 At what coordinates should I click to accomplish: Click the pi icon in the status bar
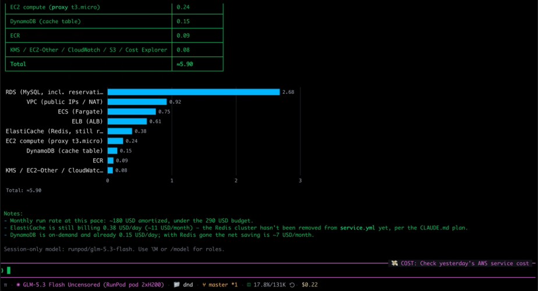point(5,285)
